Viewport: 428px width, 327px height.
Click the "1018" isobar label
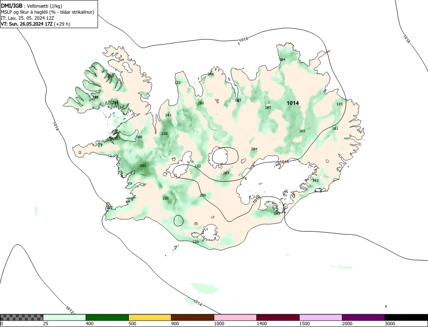(x=407, y=39)
